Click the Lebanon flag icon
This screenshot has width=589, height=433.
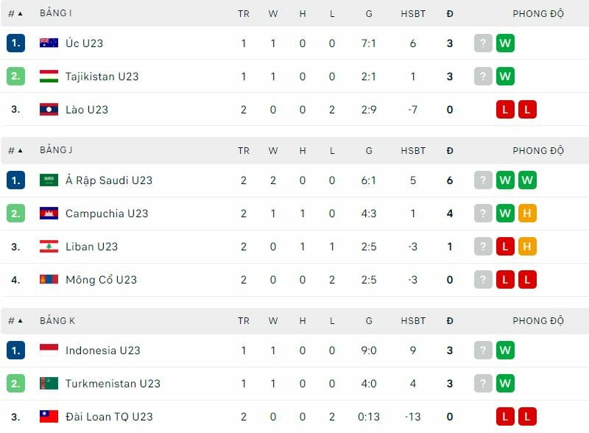[49, 246]
